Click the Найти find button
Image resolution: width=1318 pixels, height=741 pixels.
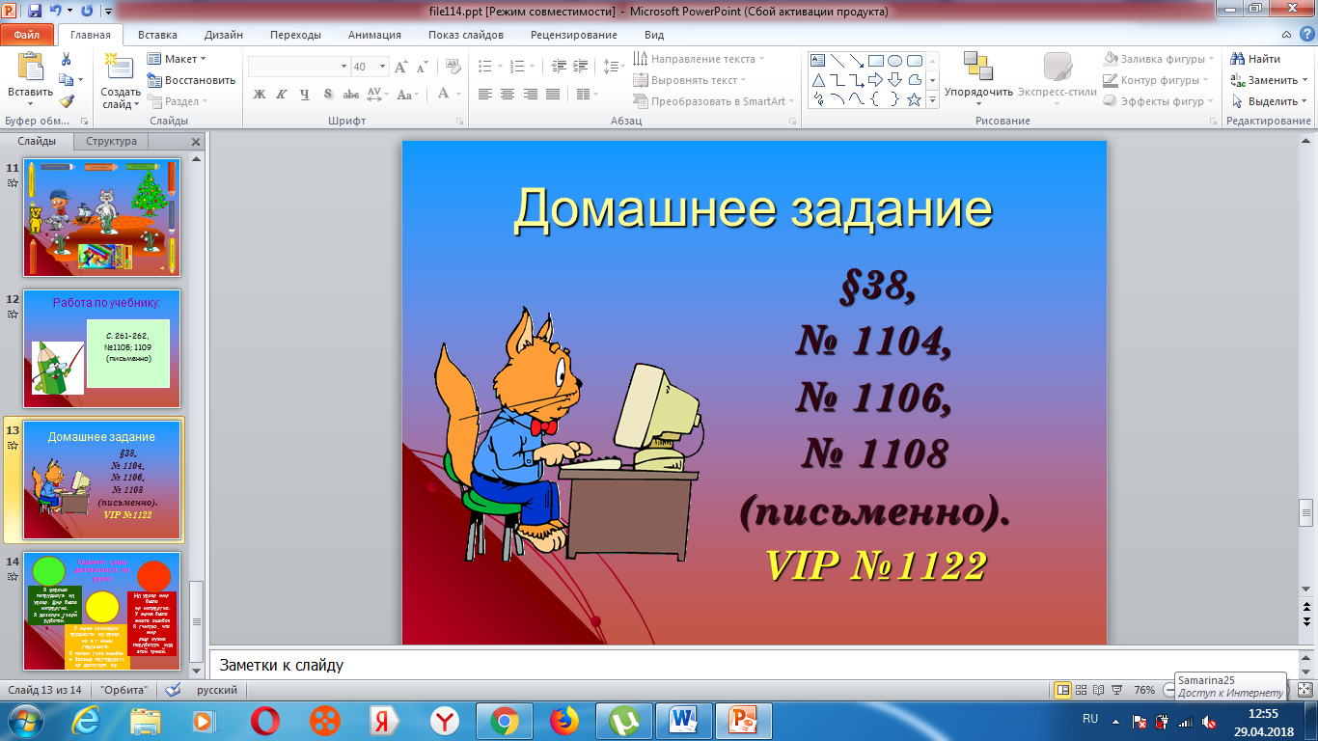pos(1257,59)
